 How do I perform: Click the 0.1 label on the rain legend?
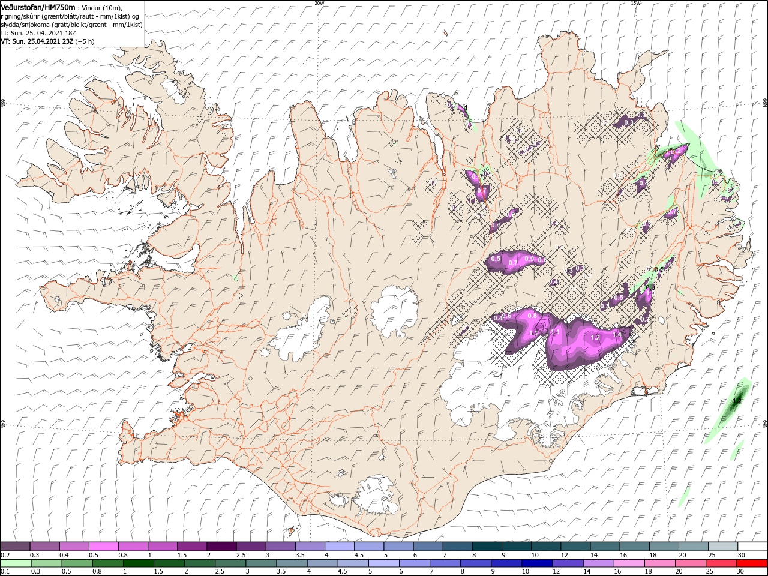click(5, 571)
